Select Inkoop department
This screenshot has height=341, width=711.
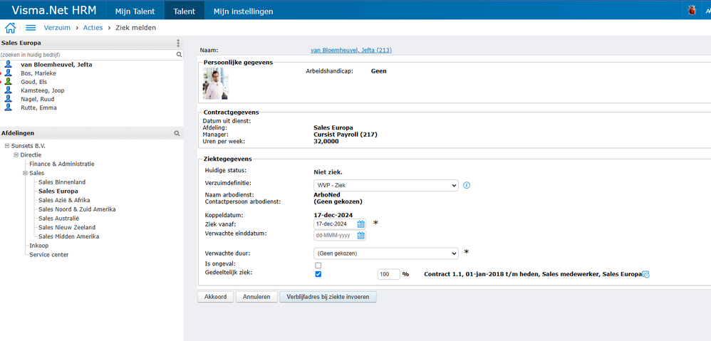(x=39, y=246)
